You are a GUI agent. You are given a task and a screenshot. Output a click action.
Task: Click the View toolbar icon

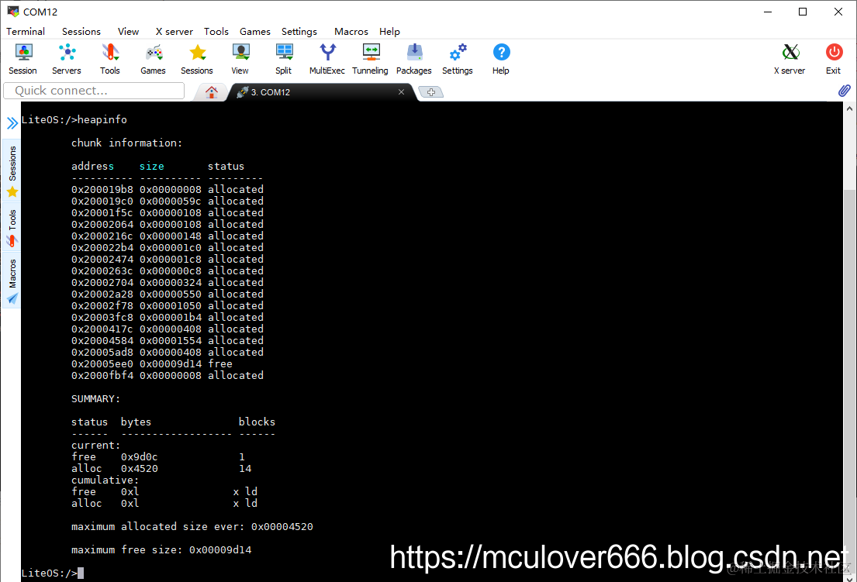[240, 59]
